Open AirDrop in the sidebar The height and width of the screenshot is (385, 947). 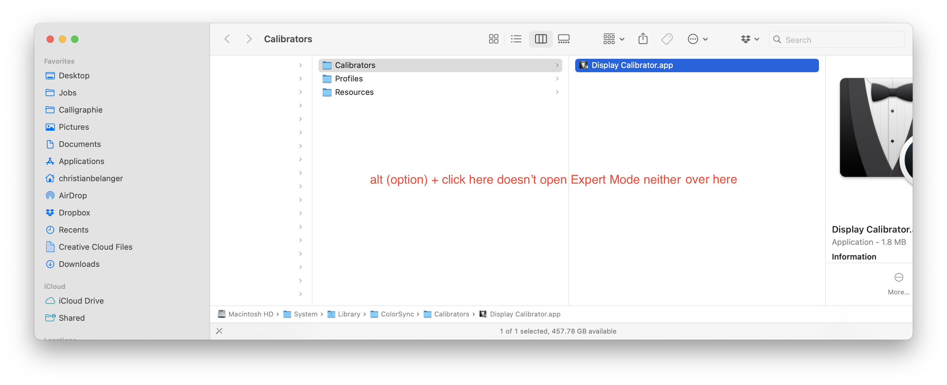(72, 196)
